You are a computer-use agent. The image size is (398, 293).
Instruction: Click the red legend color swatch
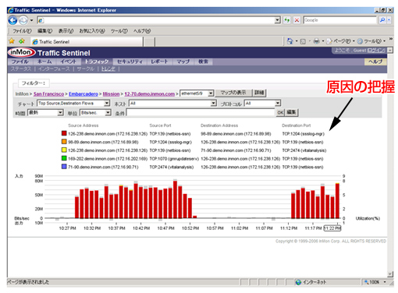64,133
